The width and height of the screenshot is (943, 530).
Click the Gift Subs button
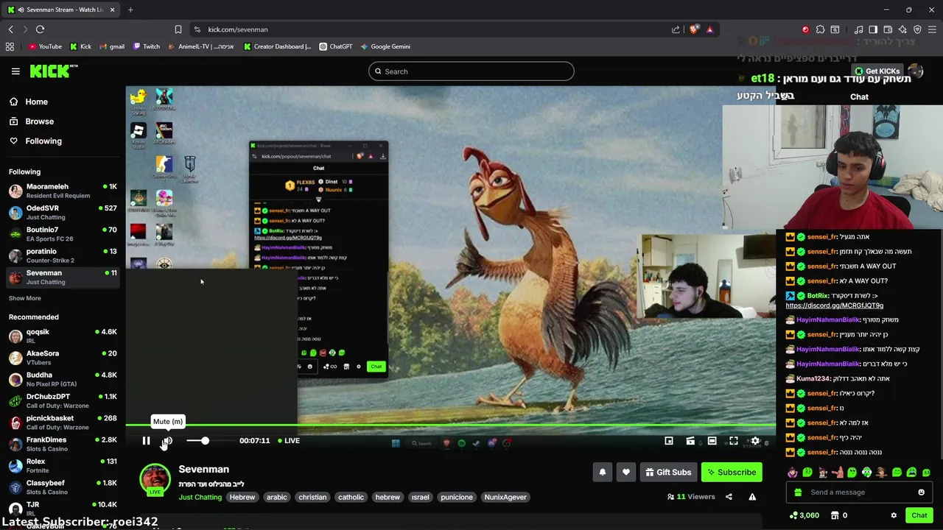668,473
